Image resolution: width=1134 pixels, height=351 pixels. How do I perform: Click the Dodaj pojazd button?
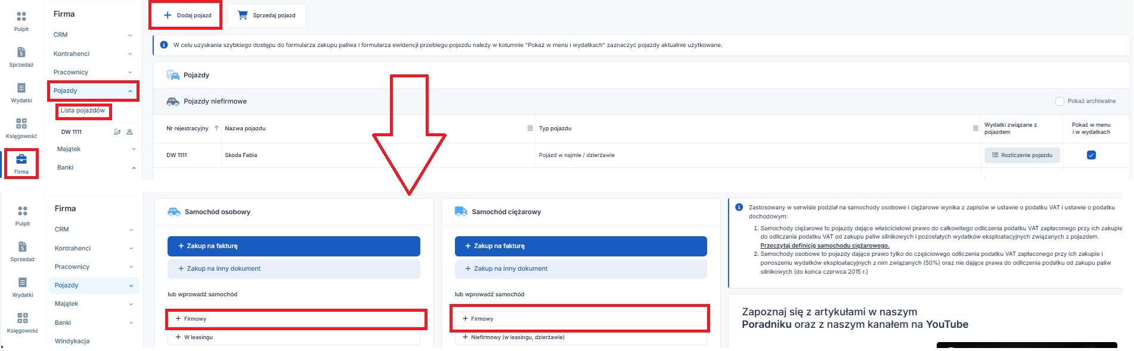click(187, 15)
